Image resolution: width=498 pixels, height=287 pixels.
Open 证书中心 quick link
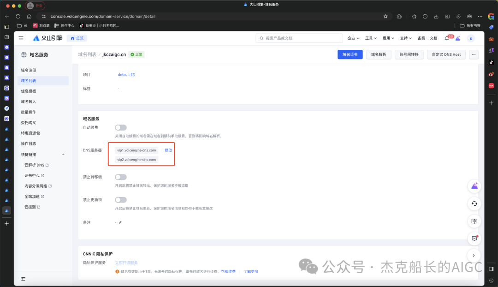[x=34, y=176]
